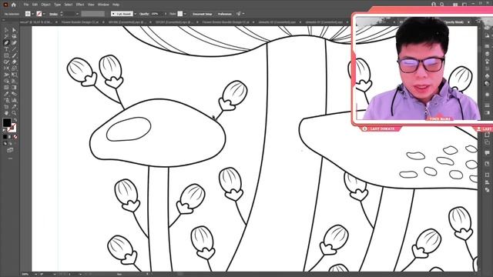Select the Magic Wand tool
The width and height of the screenshot is (493, 277).
point(6,36)
